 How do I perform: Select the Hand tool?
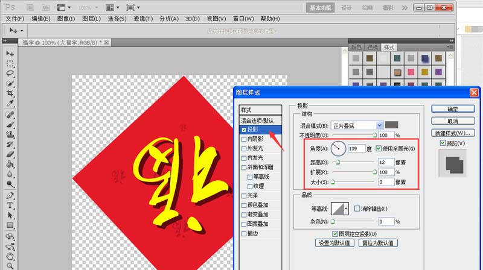coord(10,257)
